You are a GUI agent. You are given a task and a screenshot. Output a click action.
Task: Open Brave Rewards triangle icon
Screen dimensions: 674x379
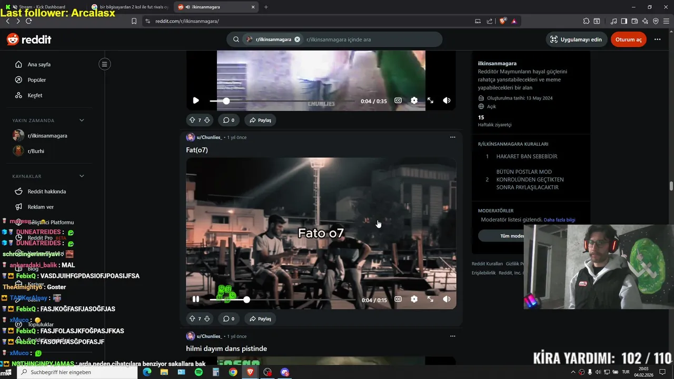click(x=514, y=21)
